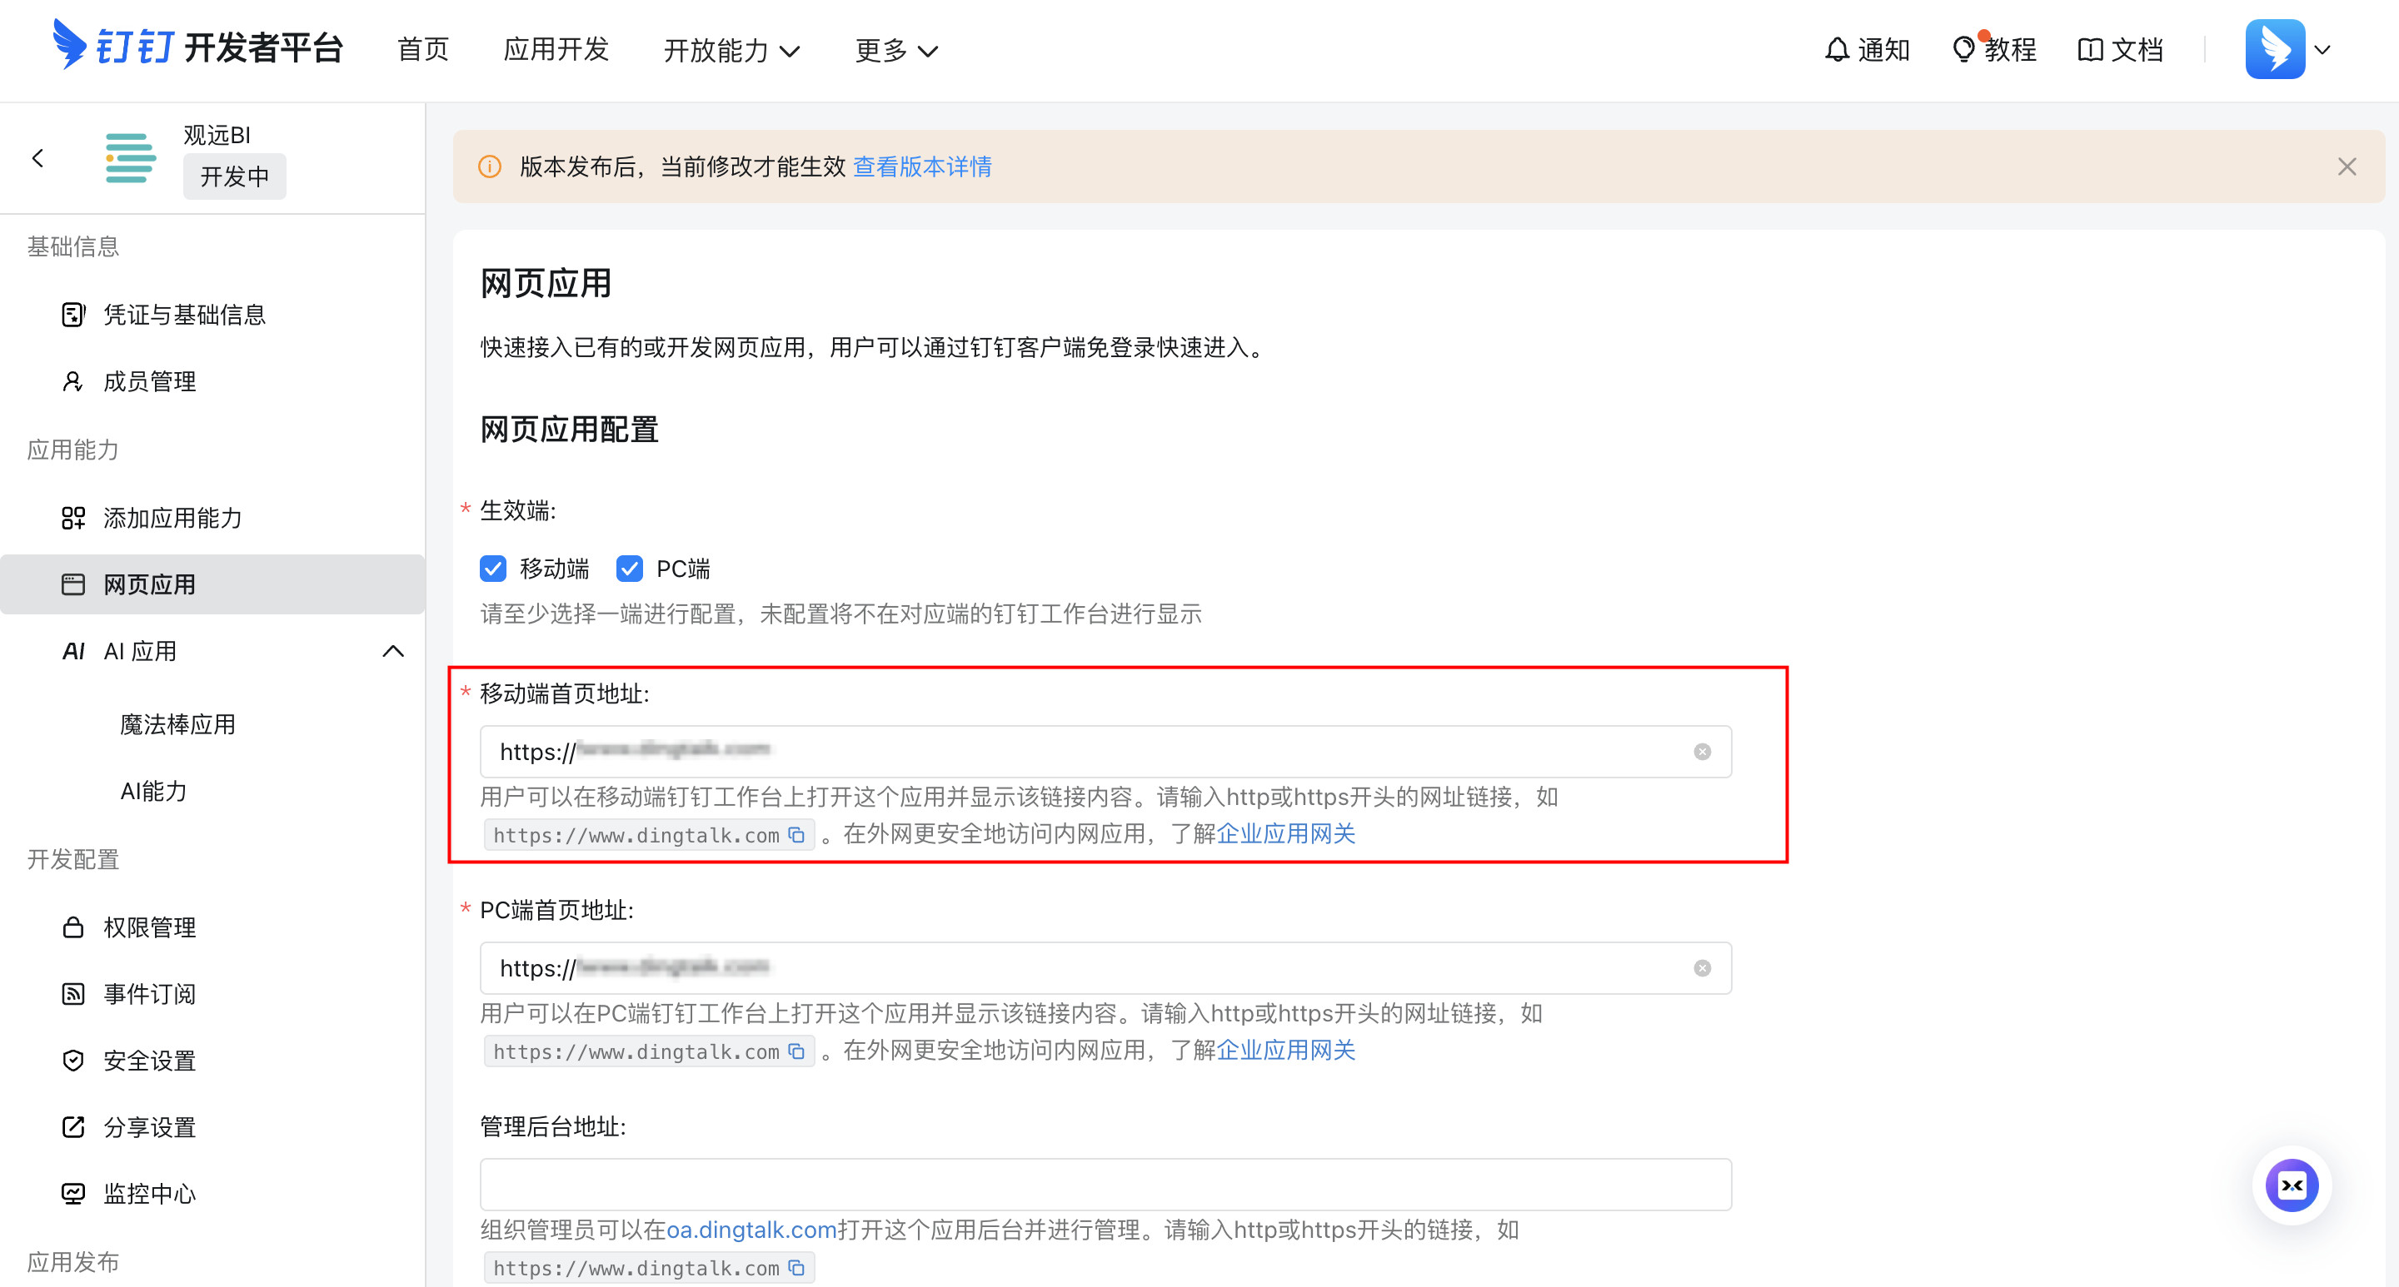The height and width of the screenshot is (1287, 2399).
Task: Clear the PC端首页地址 input
Action: click(x=1702, y=968)
